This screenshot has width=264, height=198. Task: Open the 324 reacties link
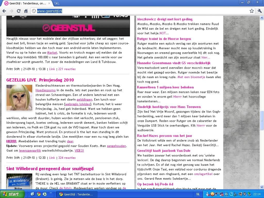67,158
